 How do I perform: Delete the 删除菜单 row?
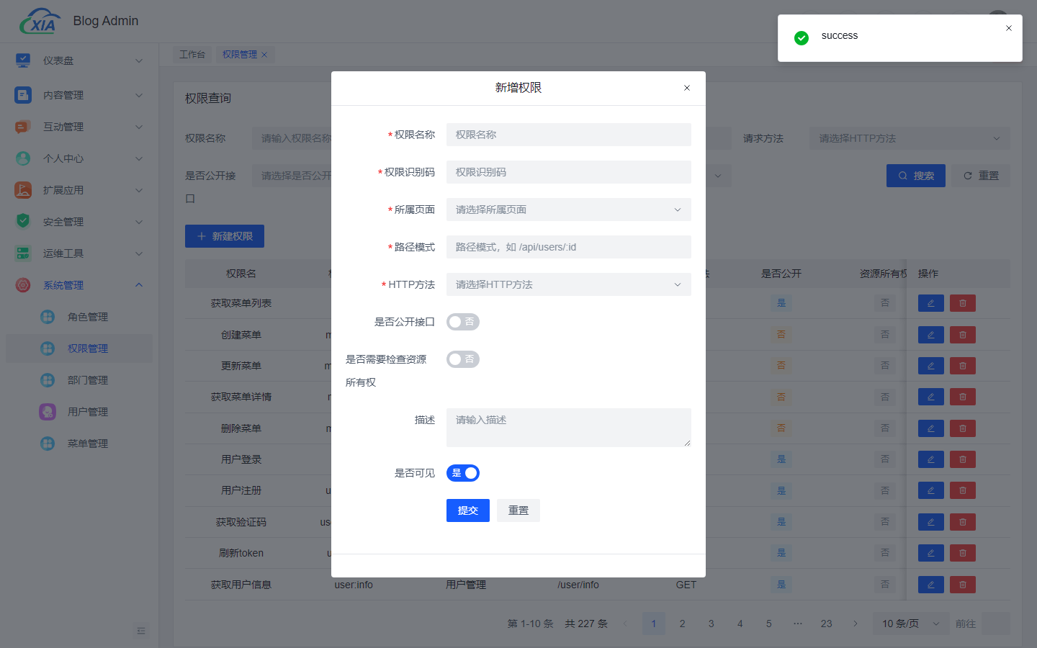coord(963,428)
